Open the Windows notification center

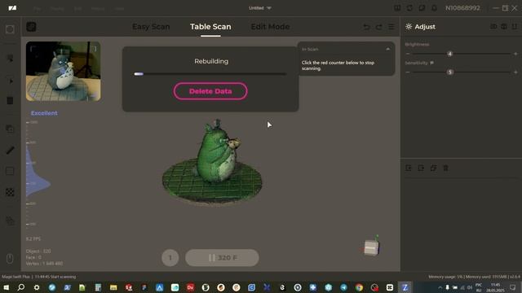(x=513, y=287)
